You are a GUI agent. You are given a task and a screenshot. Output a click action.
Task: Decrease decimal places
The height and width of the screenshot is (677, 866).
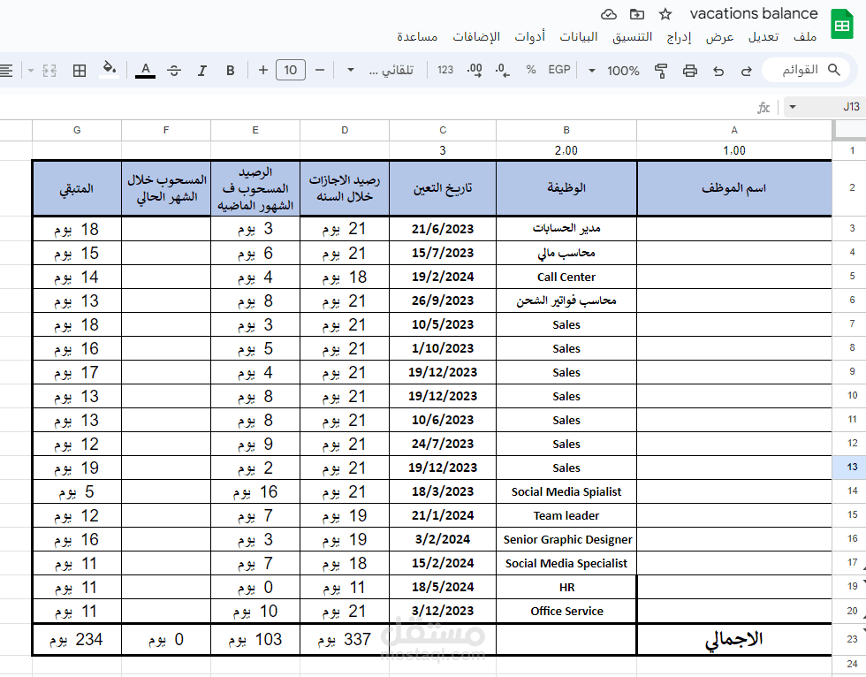coord(502,70)
